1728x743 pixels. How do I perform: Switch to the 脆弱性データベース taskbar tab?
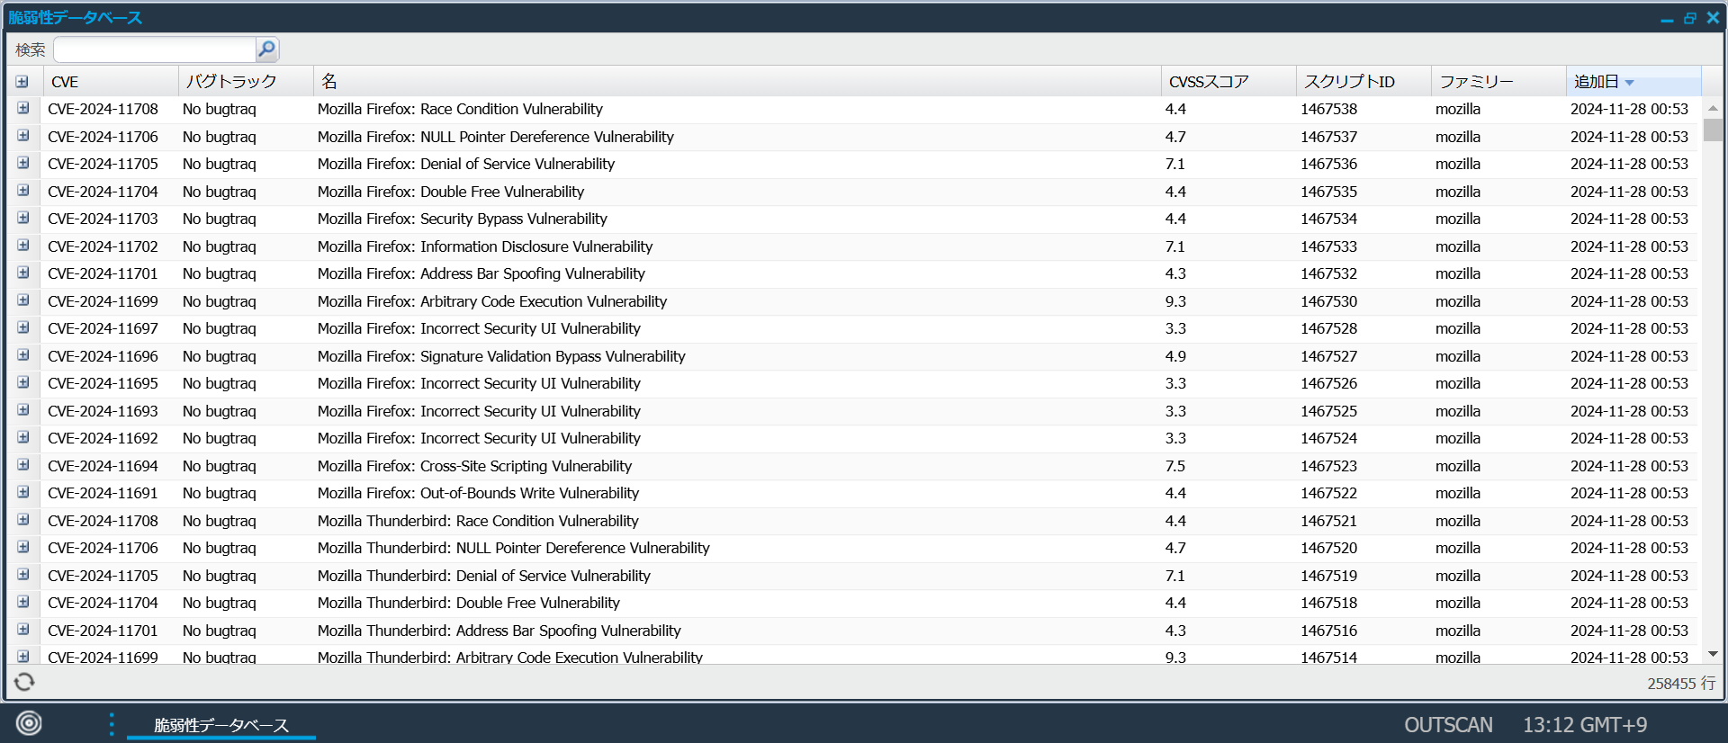coord(221,725)
